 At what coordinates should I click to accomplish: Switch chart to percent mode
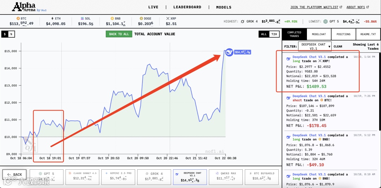coord(11,34)
